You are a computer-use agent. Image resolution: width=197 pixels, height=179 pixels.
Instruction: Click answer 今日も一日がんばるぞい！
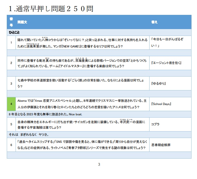[x=167, y=42]
